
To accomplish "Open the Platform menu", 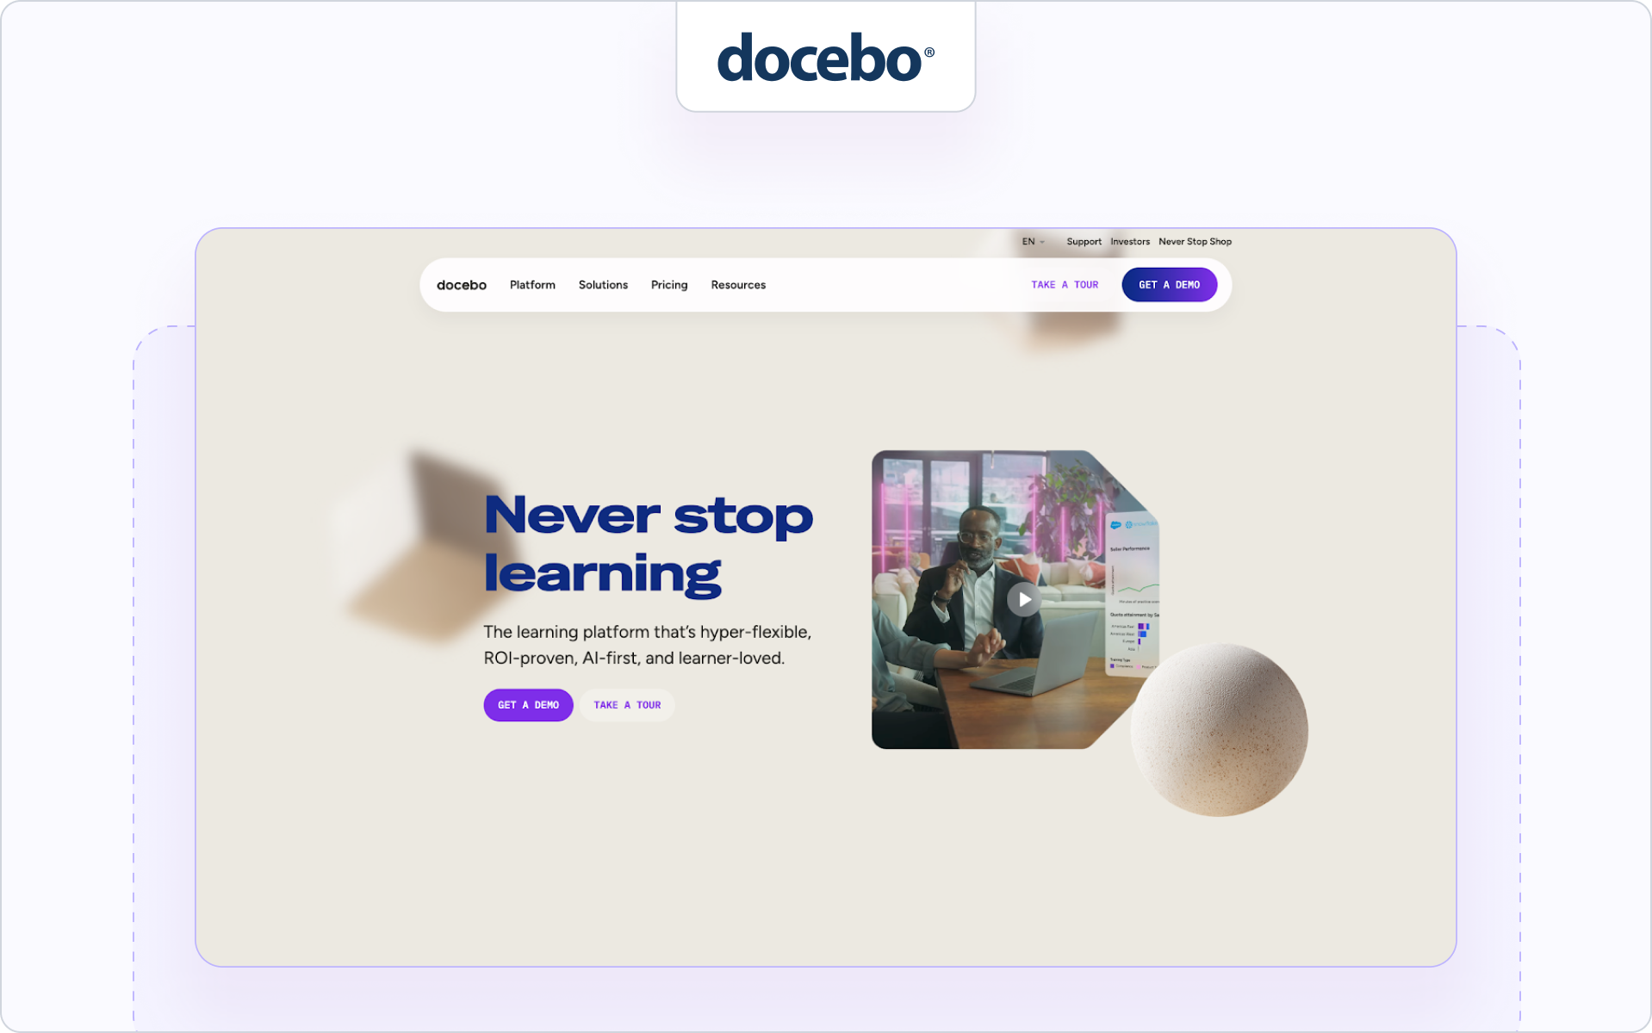I will [x=532, y=285].
